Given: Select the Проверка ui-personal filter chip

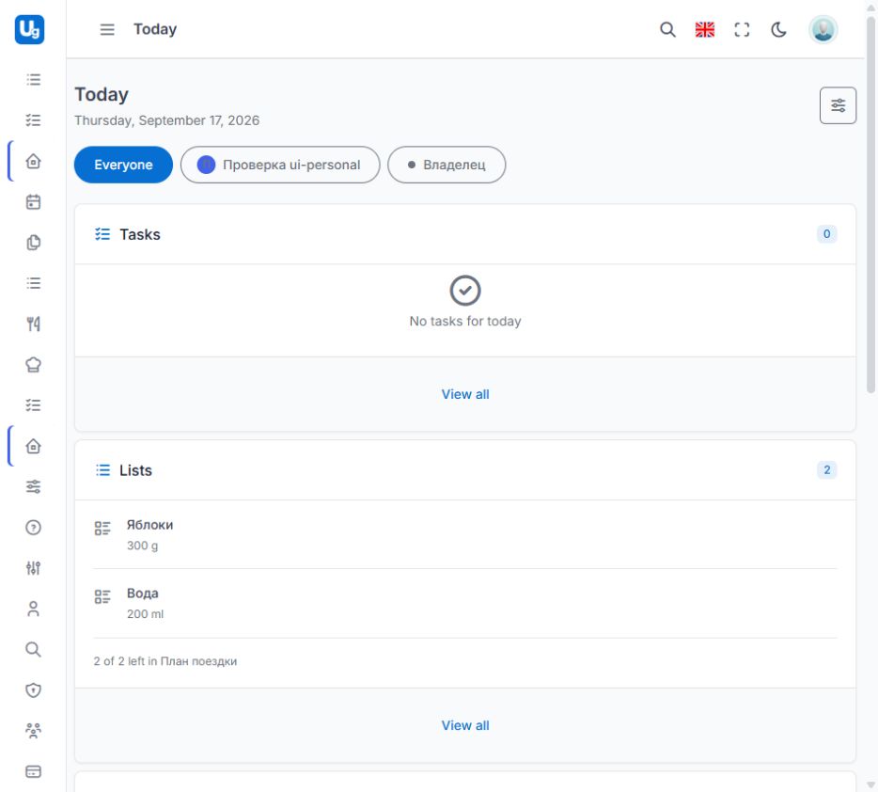Looking at the screenshot, I should pyautogui.click(x=280, y=165).
